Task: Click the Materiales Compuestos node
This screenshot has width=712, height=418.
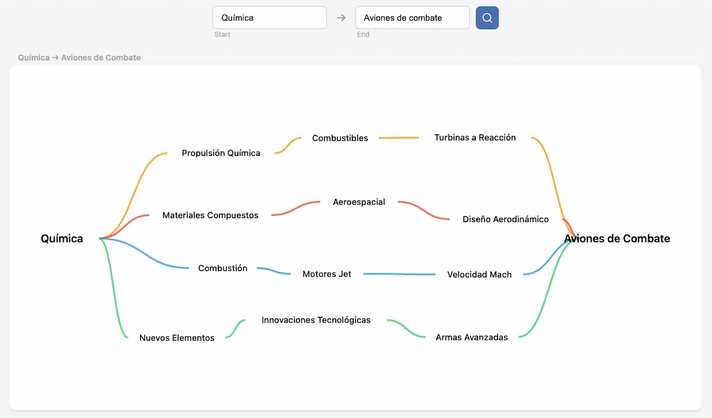Action: pos(210,215)
